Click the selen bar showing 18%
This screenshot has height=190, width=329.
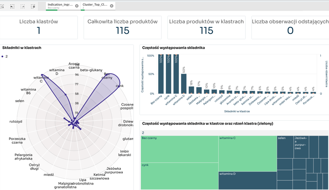click(x=191, y=90)
